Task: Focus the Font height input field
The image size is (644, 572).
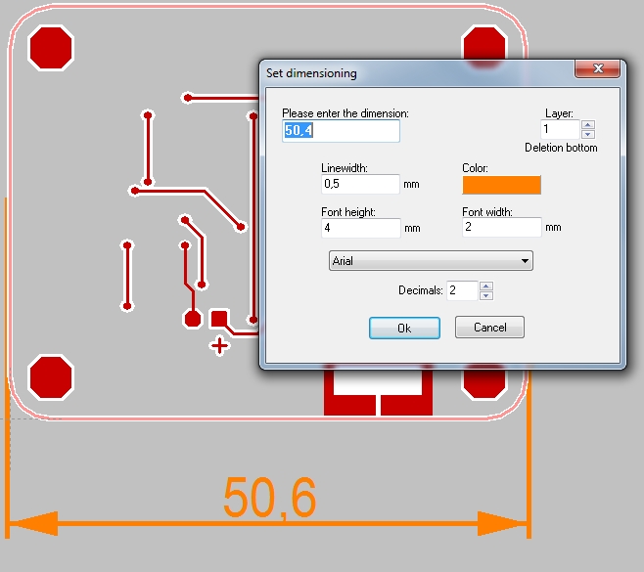Action: pos(360,228)
